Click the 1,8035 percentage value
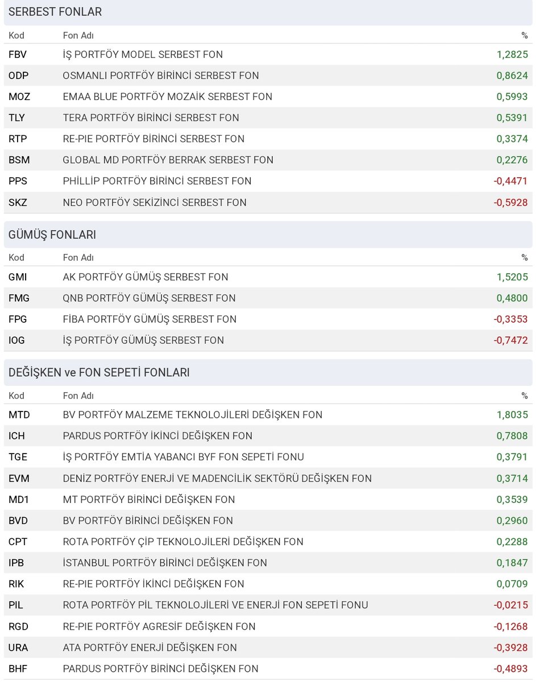This screenshot has width=536, height=682. click(512, 415)
